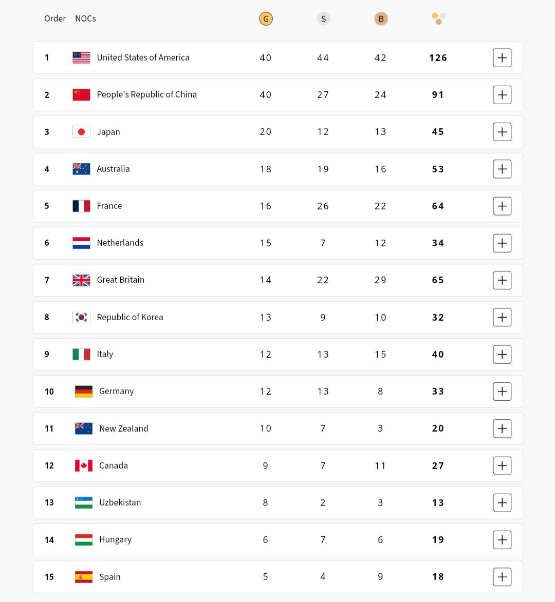Select the Italy country name
Screen dimensions: 555x602
105,354
